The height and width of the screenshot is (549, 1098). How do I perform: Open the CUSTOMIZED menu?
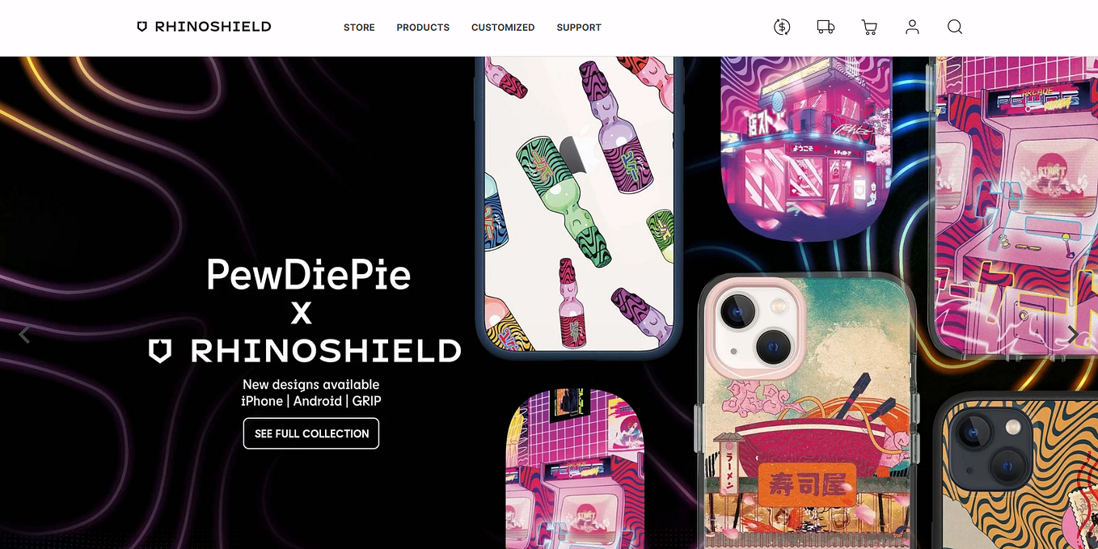tap(503, 27)
